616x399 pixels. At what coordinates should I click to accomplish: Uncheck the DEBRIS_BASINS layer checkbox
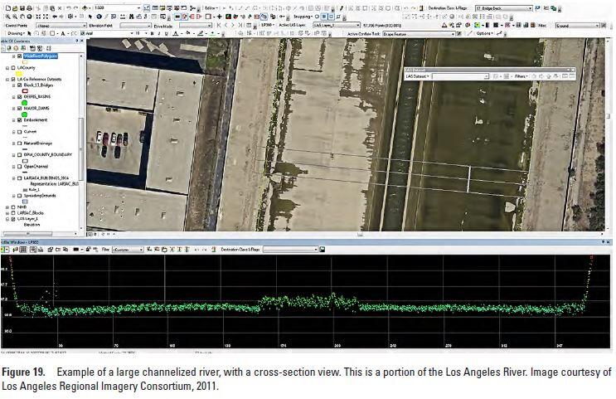click(19, 97)
